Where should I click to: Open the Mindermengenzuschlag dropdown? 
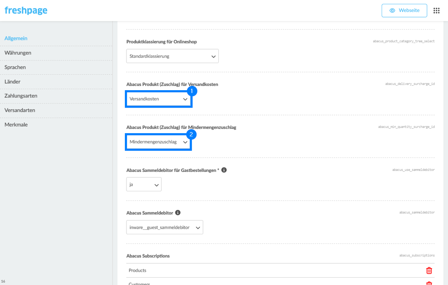158,142
